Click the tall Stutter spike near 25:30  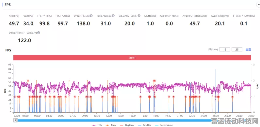point(216,91)
